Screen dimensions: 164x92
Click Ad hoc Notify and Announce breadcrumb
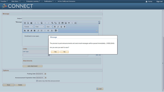[x=66, y=1]
